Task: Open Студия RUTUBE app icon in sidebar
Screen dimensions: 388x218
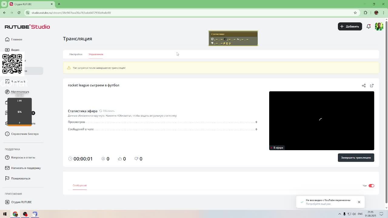Action: click(x=7, y=202)
